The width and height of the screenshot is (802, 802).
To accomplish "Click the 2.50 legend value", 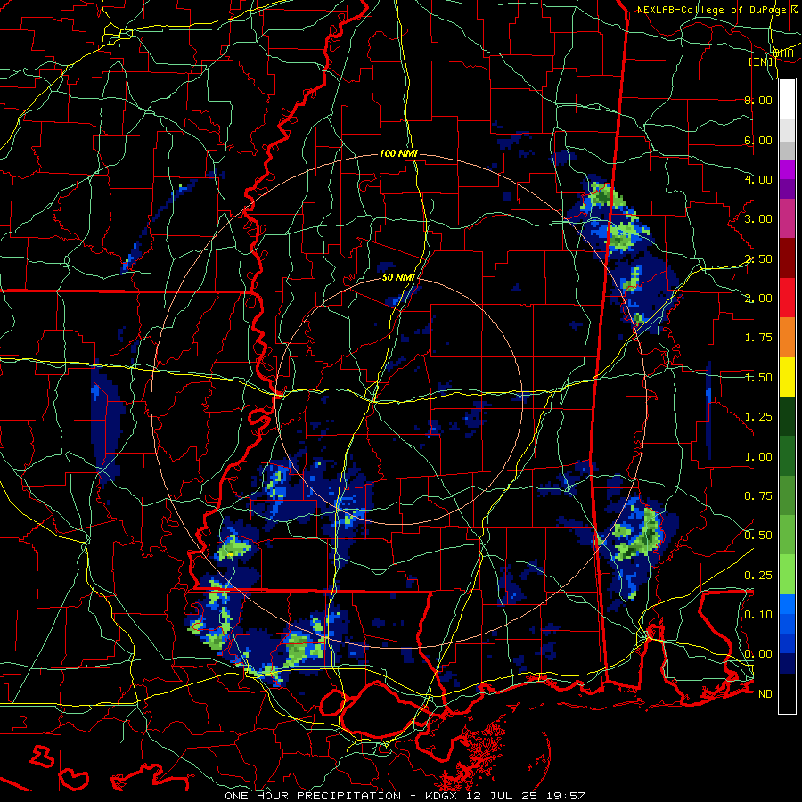I will 758,258.
